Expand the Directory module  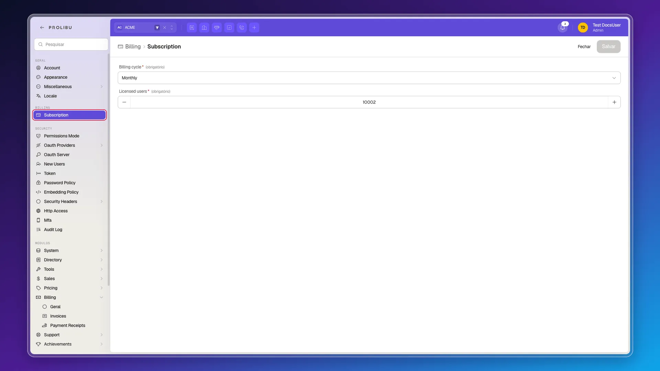(x=69, y=260)
